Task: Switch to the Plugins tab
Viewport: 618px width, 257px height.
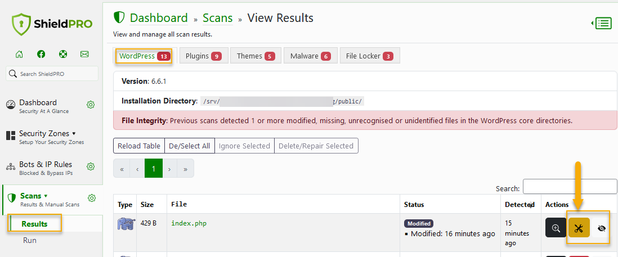Action: (x=204, y=56)
